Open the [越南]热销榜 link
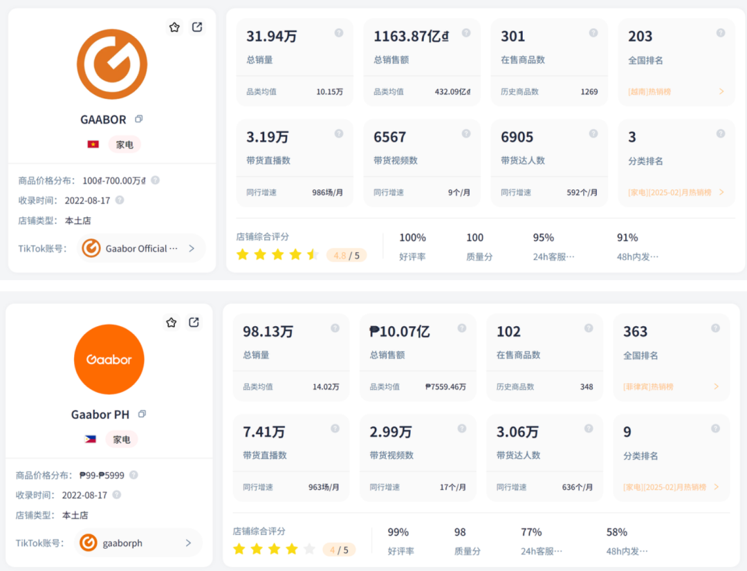The height and width of the screenshot is (571, 747). click(649, 91)
